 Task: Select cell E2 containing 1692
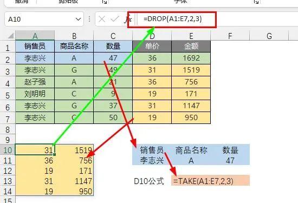191,58
